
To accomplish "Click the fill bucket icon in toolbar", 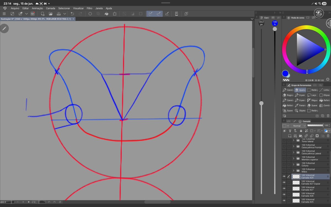I will (x=106, y=14).
